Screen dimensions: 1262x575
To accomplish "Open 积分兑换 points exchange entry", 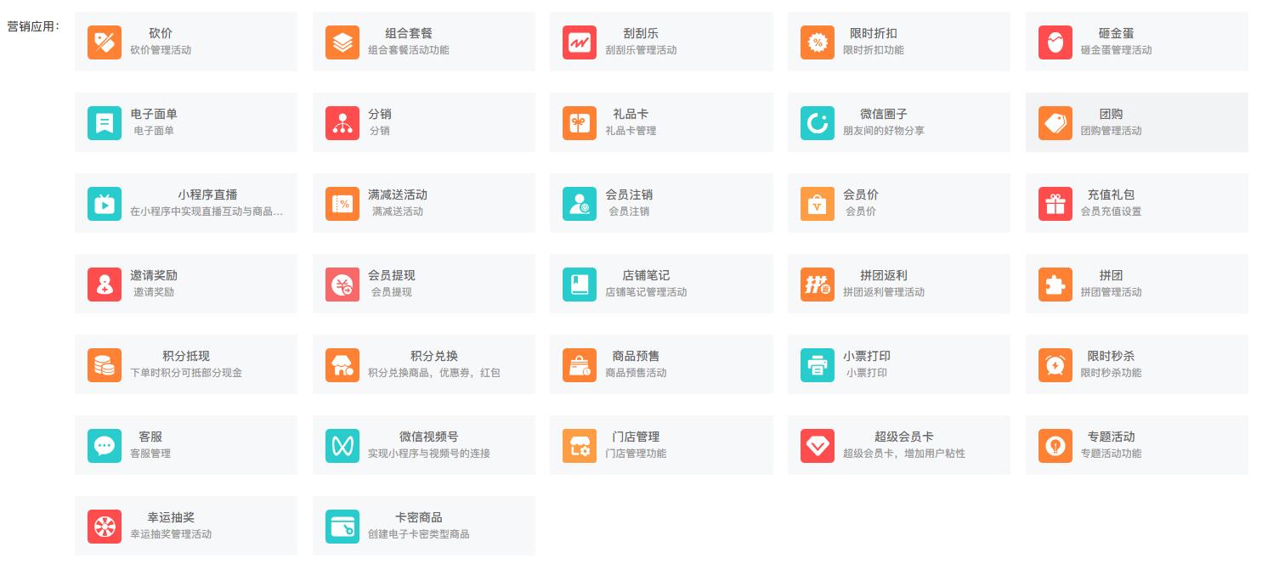I will pyautogui.click(x=423, y=364).
